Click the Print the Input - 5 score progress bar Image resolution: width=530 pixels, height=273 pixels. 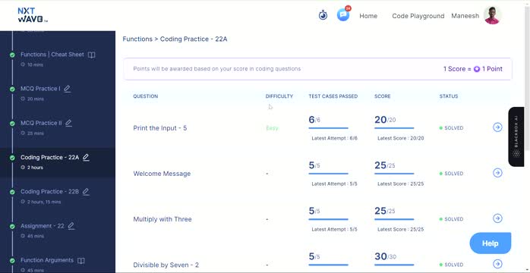[394, 128]
